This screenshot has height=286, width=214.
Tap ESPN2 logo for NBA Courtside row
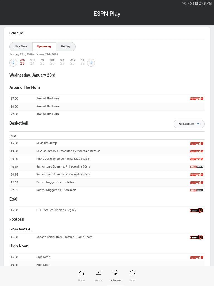196,159
